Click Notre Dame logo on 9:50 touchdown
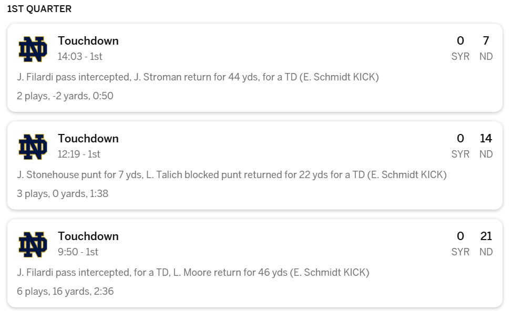Screen dimensions: 512x311 tap(33, 244)
